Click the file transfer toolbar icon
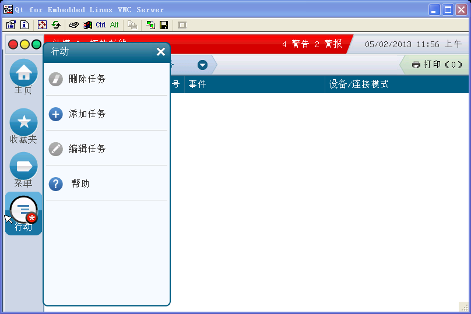The image size is (471, 314). 150,25
